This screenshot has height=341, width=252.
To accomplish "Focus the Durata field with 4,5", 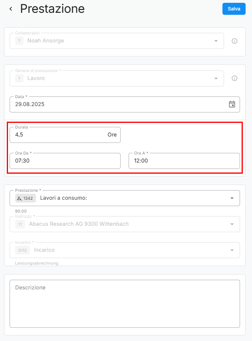I will coord(56,135).
